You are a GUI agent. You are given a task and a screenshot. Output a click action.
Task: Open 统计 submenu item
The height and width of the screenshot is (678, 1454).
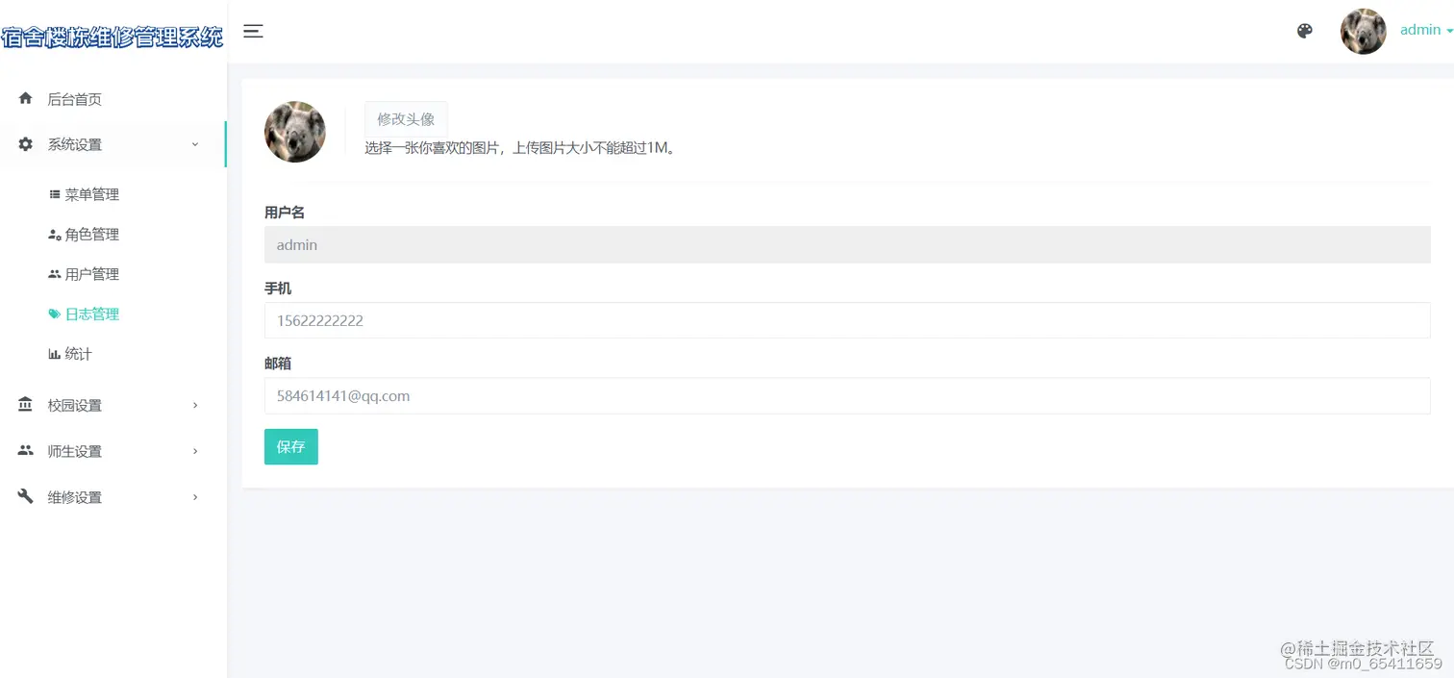(79, 354)
